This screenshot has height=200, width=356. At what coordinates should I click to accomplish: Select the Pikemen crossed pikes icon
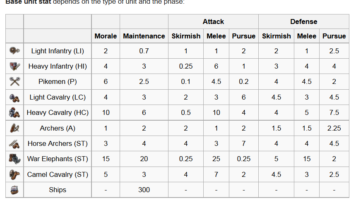(14, 81)
